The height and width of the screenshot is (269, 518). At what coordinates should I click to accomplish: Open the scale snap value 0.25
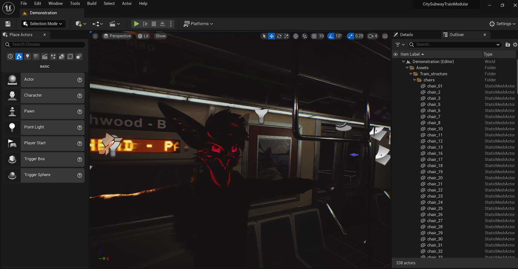coord(359,36)
